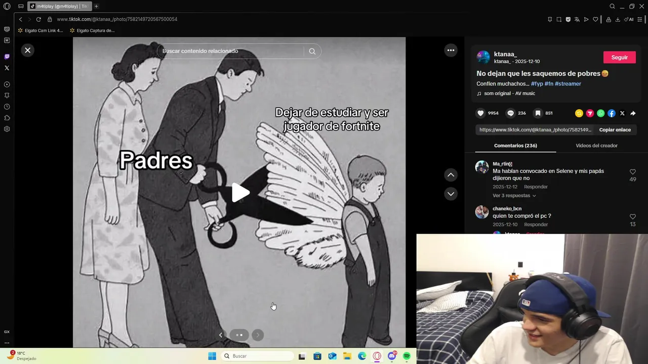
Task: Reply to chaneko_bcn's comment
Action: point(536,224)
